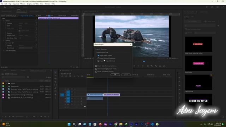Select the first blue clip on timeline
226x127 pixels.
[x=95, y=95]
